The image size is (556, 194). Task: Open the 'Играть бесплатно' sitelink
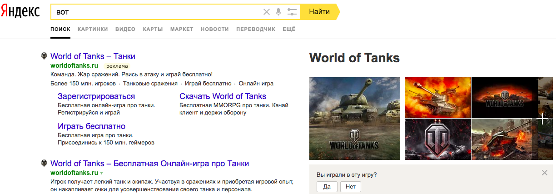tap(91, 126)
